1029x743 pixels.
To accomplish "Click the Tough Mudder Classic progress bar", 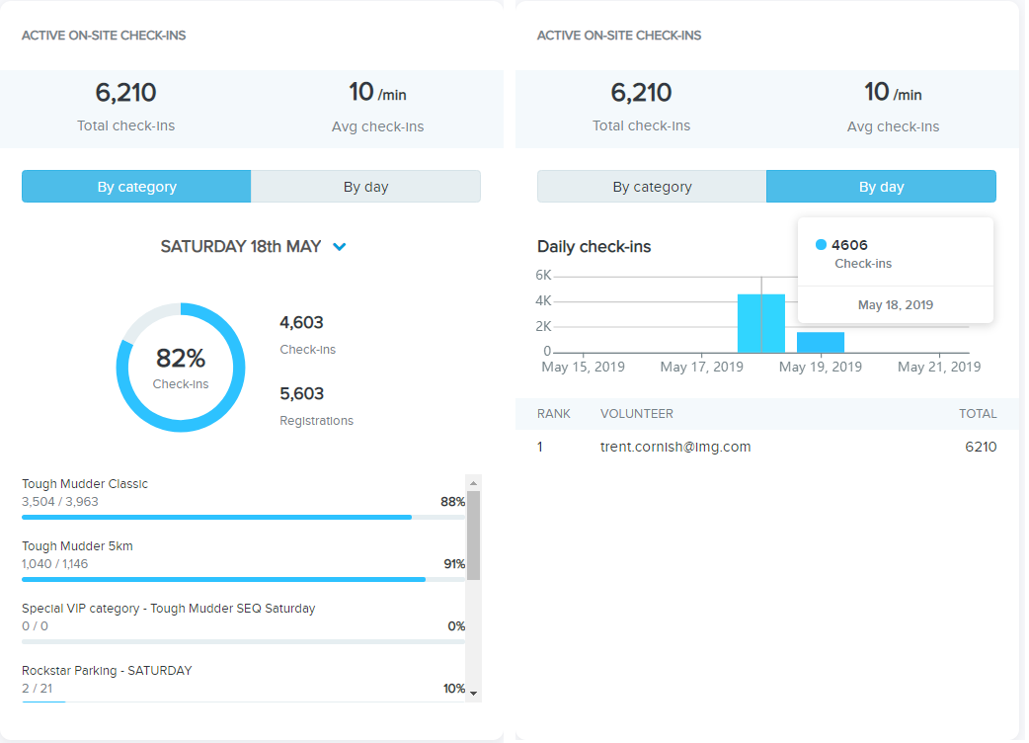I will (x=244, y=517).
